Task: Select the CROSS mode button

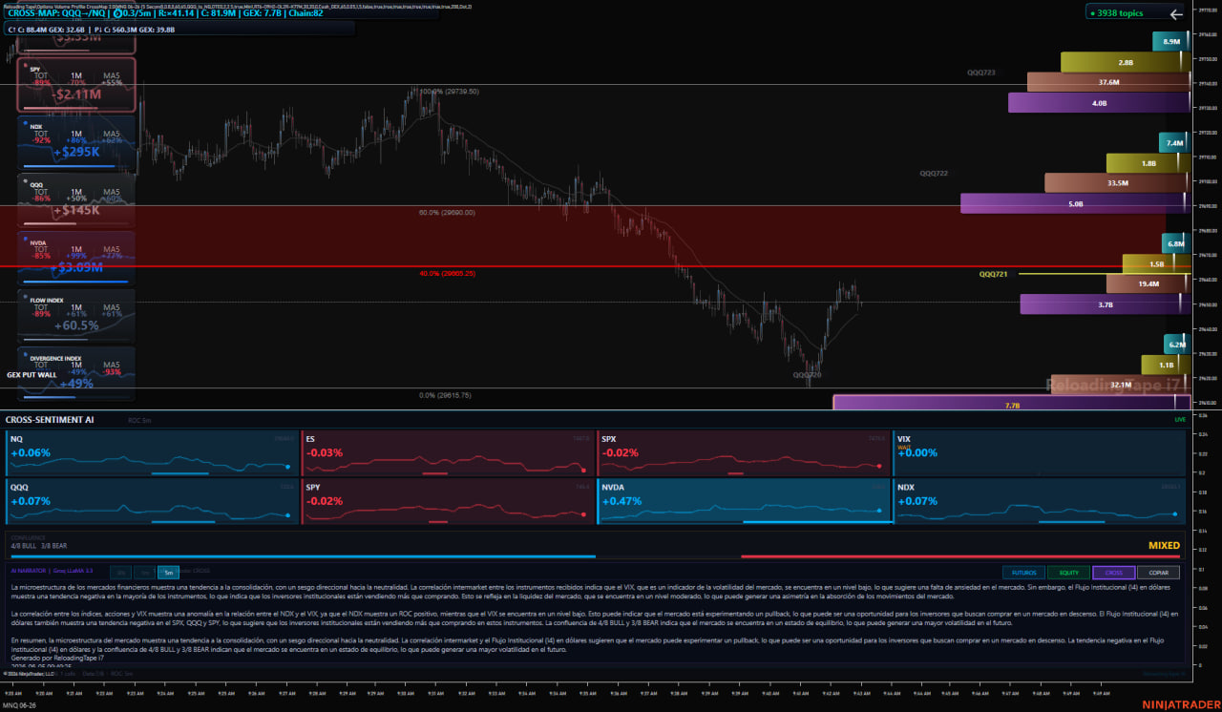Action: (1114, 573)
